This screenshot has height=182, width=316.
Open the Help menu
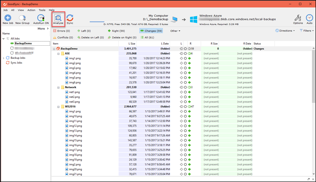point(52,10)
